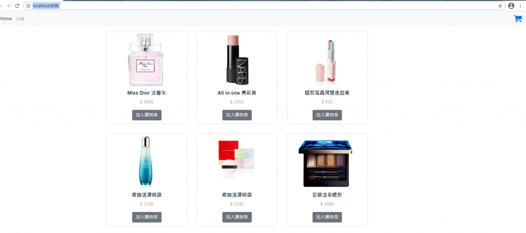The width and height of the screenshot is (526, 233).
Task: Click the browser reload icon
Action: pos(17,6)
